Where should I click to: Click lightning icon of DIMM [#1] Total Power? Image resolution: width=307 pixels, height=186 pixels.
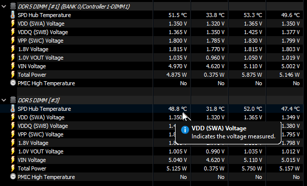13,75
